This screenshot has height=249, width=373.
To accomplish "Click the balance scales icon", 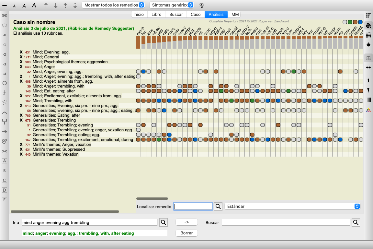I will tap(368, 58).
